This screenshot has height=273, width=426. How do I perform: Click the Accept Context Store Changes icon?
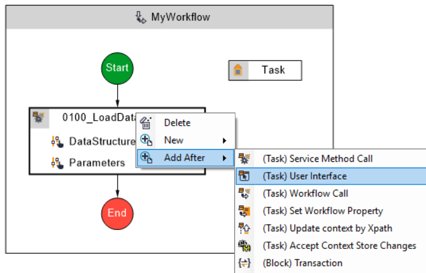coord(245,245)
